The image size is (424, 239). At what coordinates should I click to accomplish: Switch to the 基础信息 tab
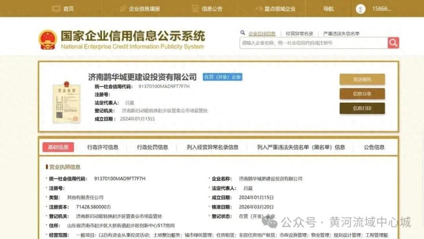coord(58,147)
